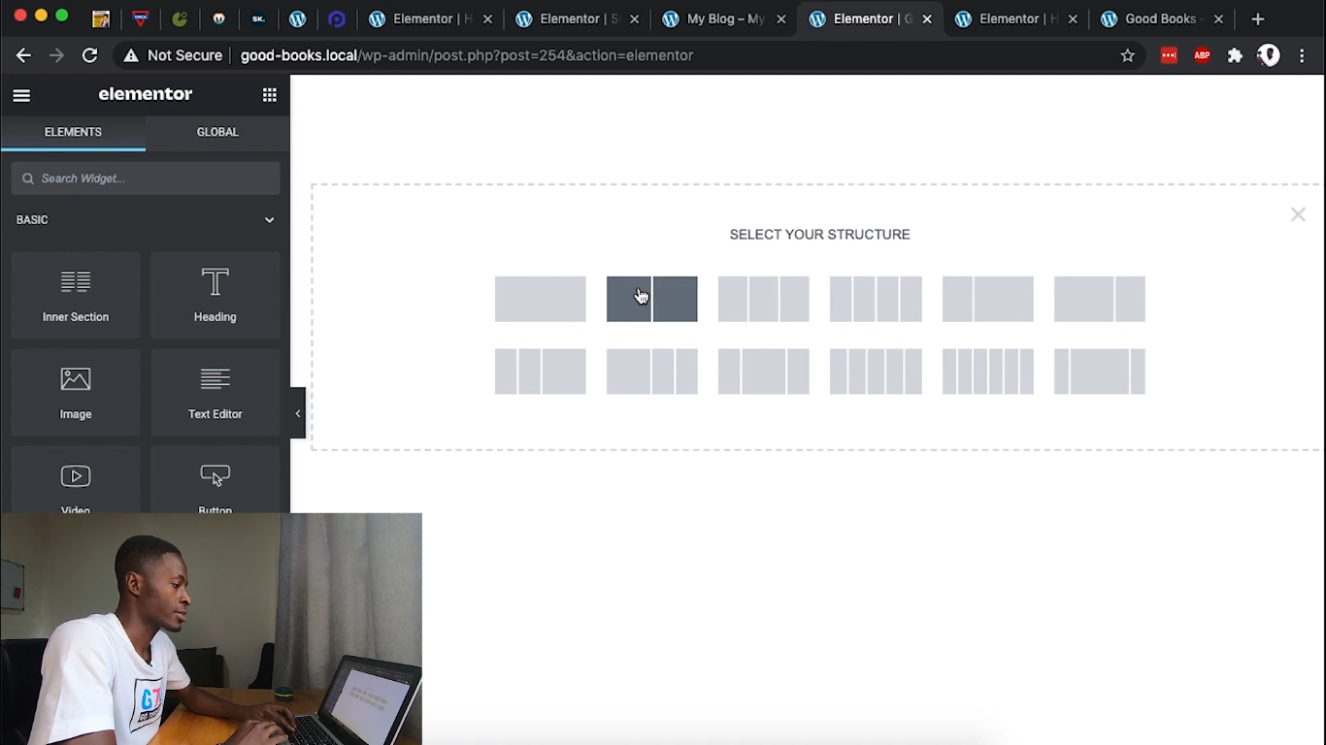Viewport: 1326px width, 745px height.
Task: Select the four equal columns structure
Action: click(x=876, y=299)
